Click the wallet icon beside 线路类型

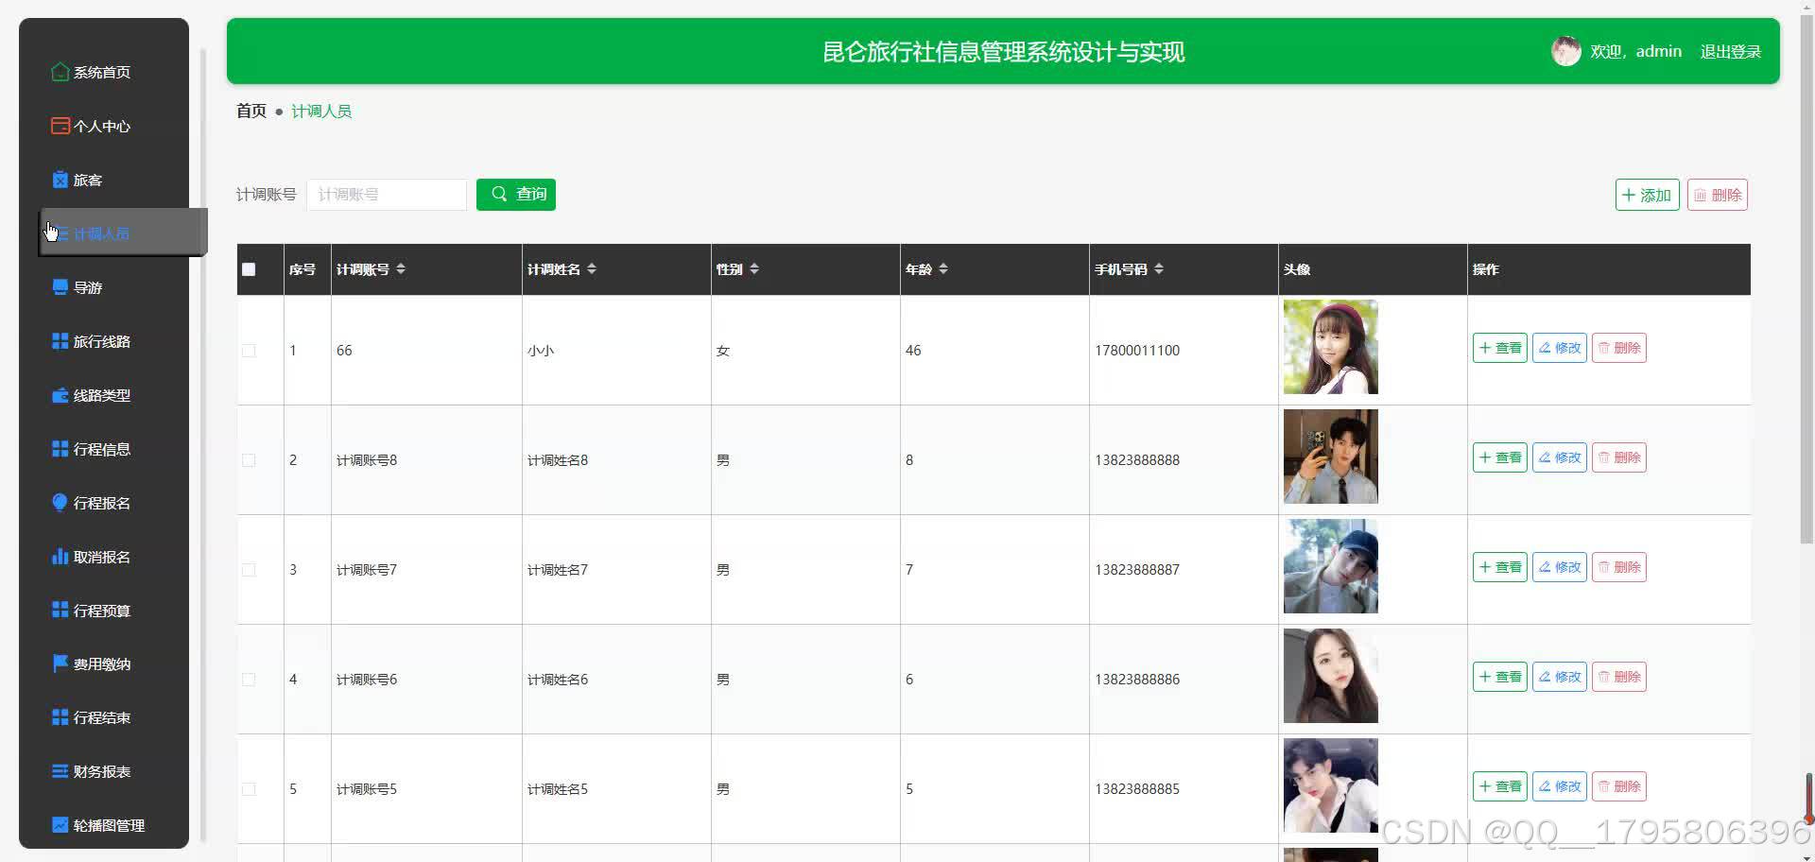pos(60,395)
